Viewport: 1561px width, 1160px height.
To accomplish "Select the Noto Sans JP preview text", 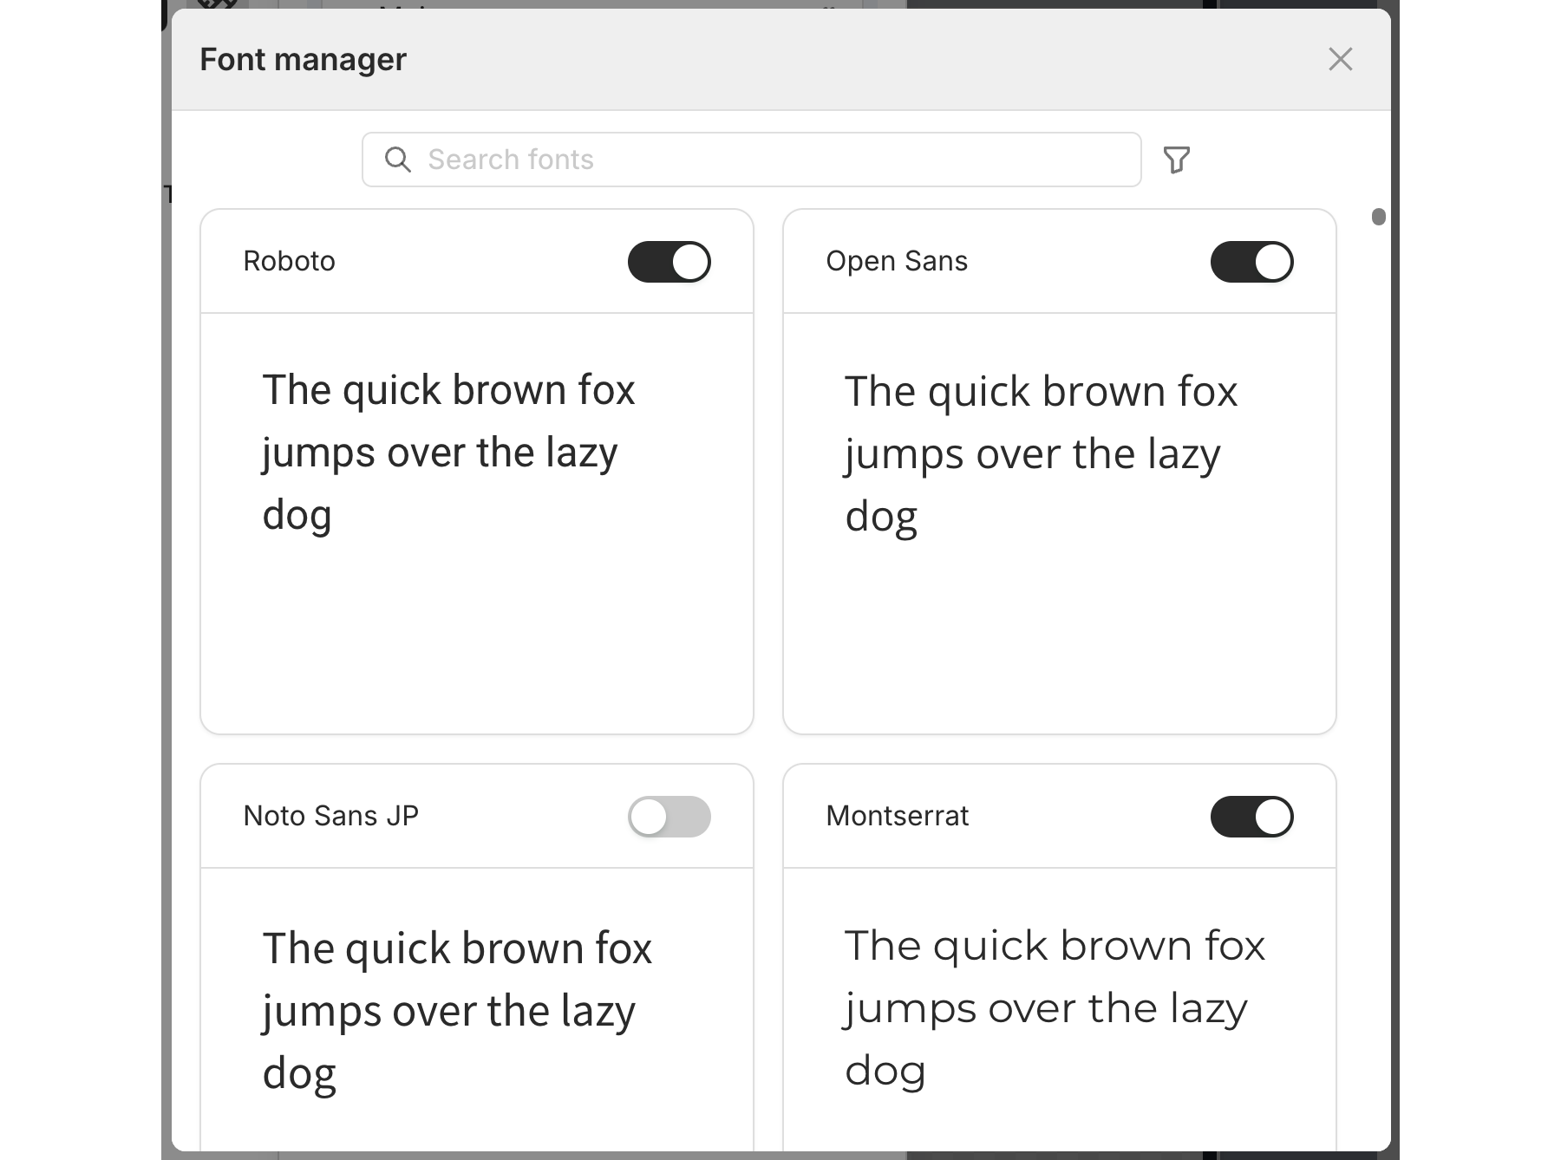I will [x=457, y=1012].
